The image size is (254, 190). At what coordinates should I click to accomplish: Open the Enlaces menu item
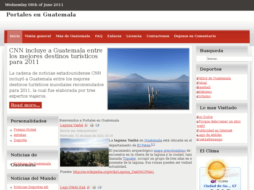pyautogui.click(x=114, y=36)
